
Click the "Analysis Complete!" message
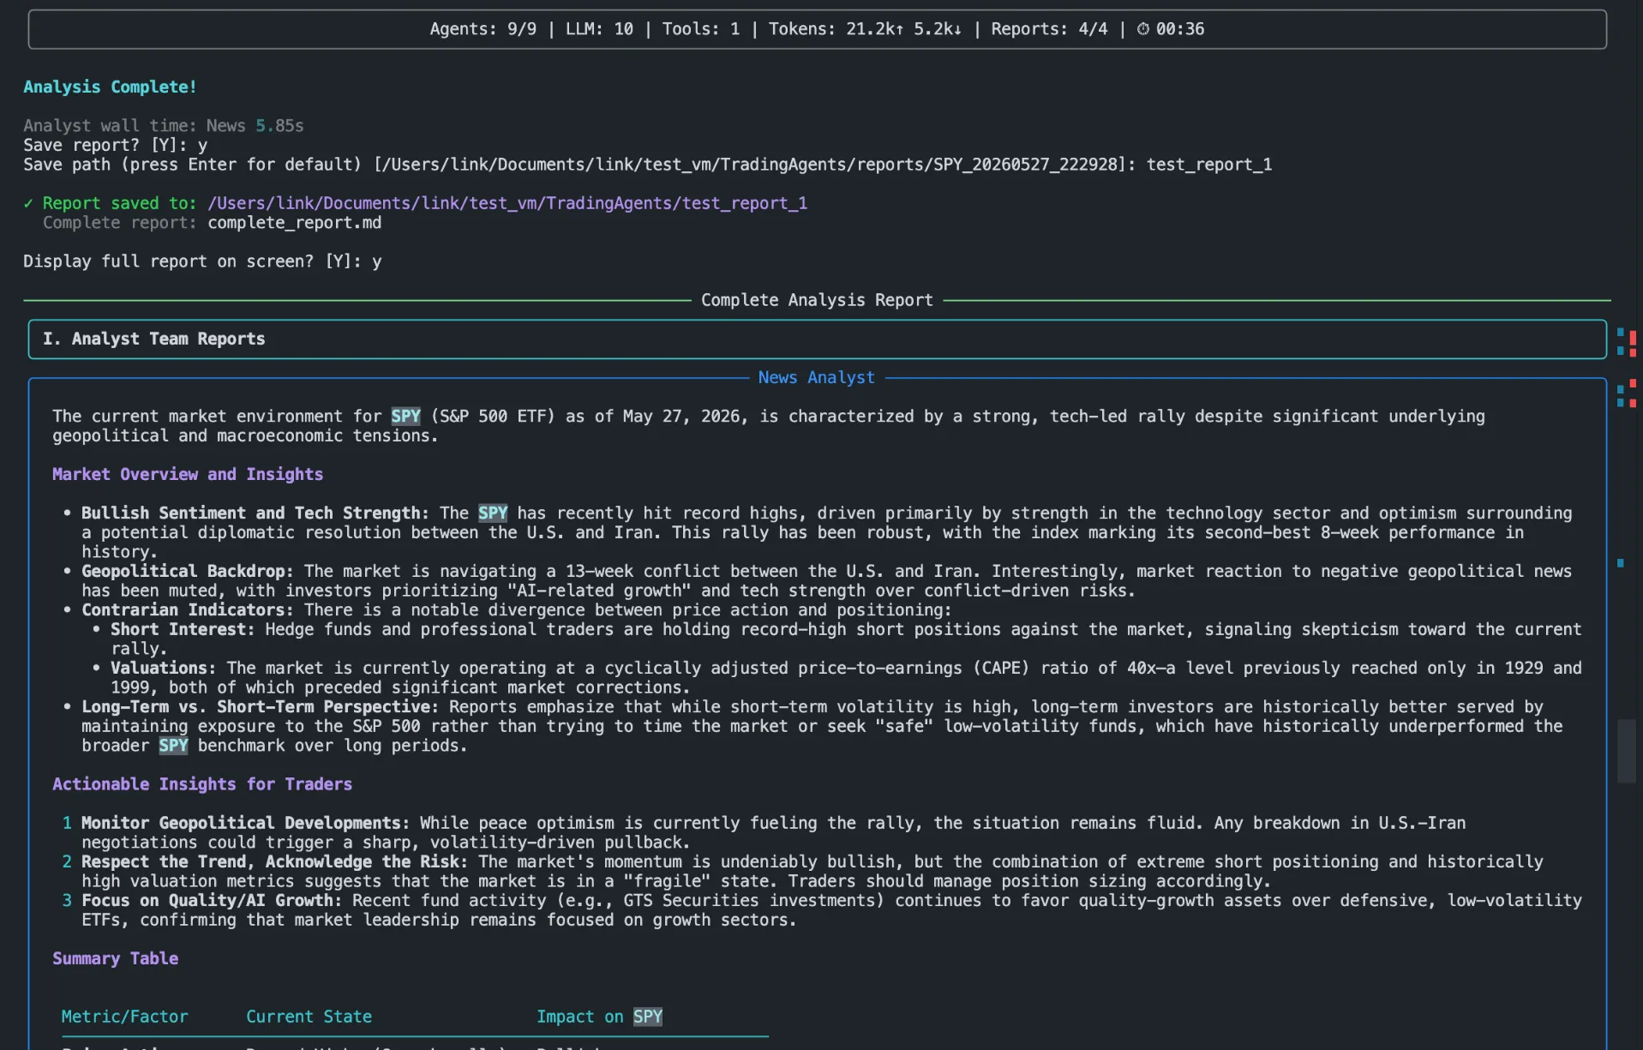click(110, 87)
